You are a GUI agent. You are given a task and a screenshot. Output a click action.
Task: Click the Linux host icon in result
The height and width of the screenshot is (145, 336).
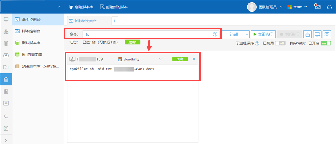click(x=73, y=59)
